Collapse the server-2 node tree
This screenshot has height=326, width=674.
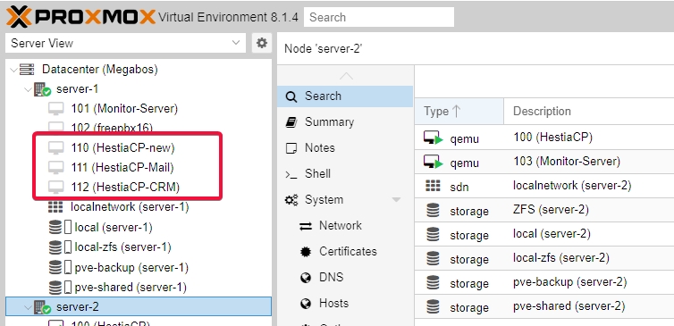coord(28,307)
